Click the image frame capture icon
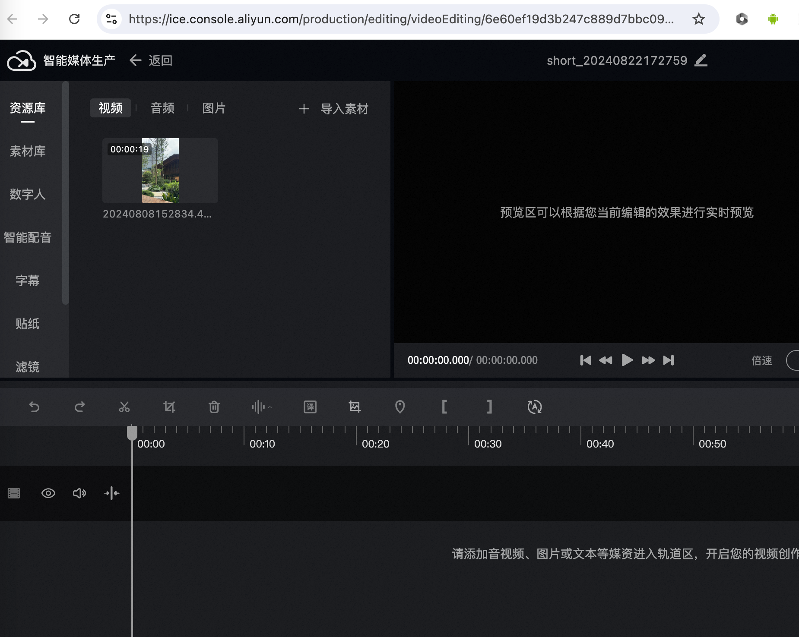799x637 pixels. (355, 407)
